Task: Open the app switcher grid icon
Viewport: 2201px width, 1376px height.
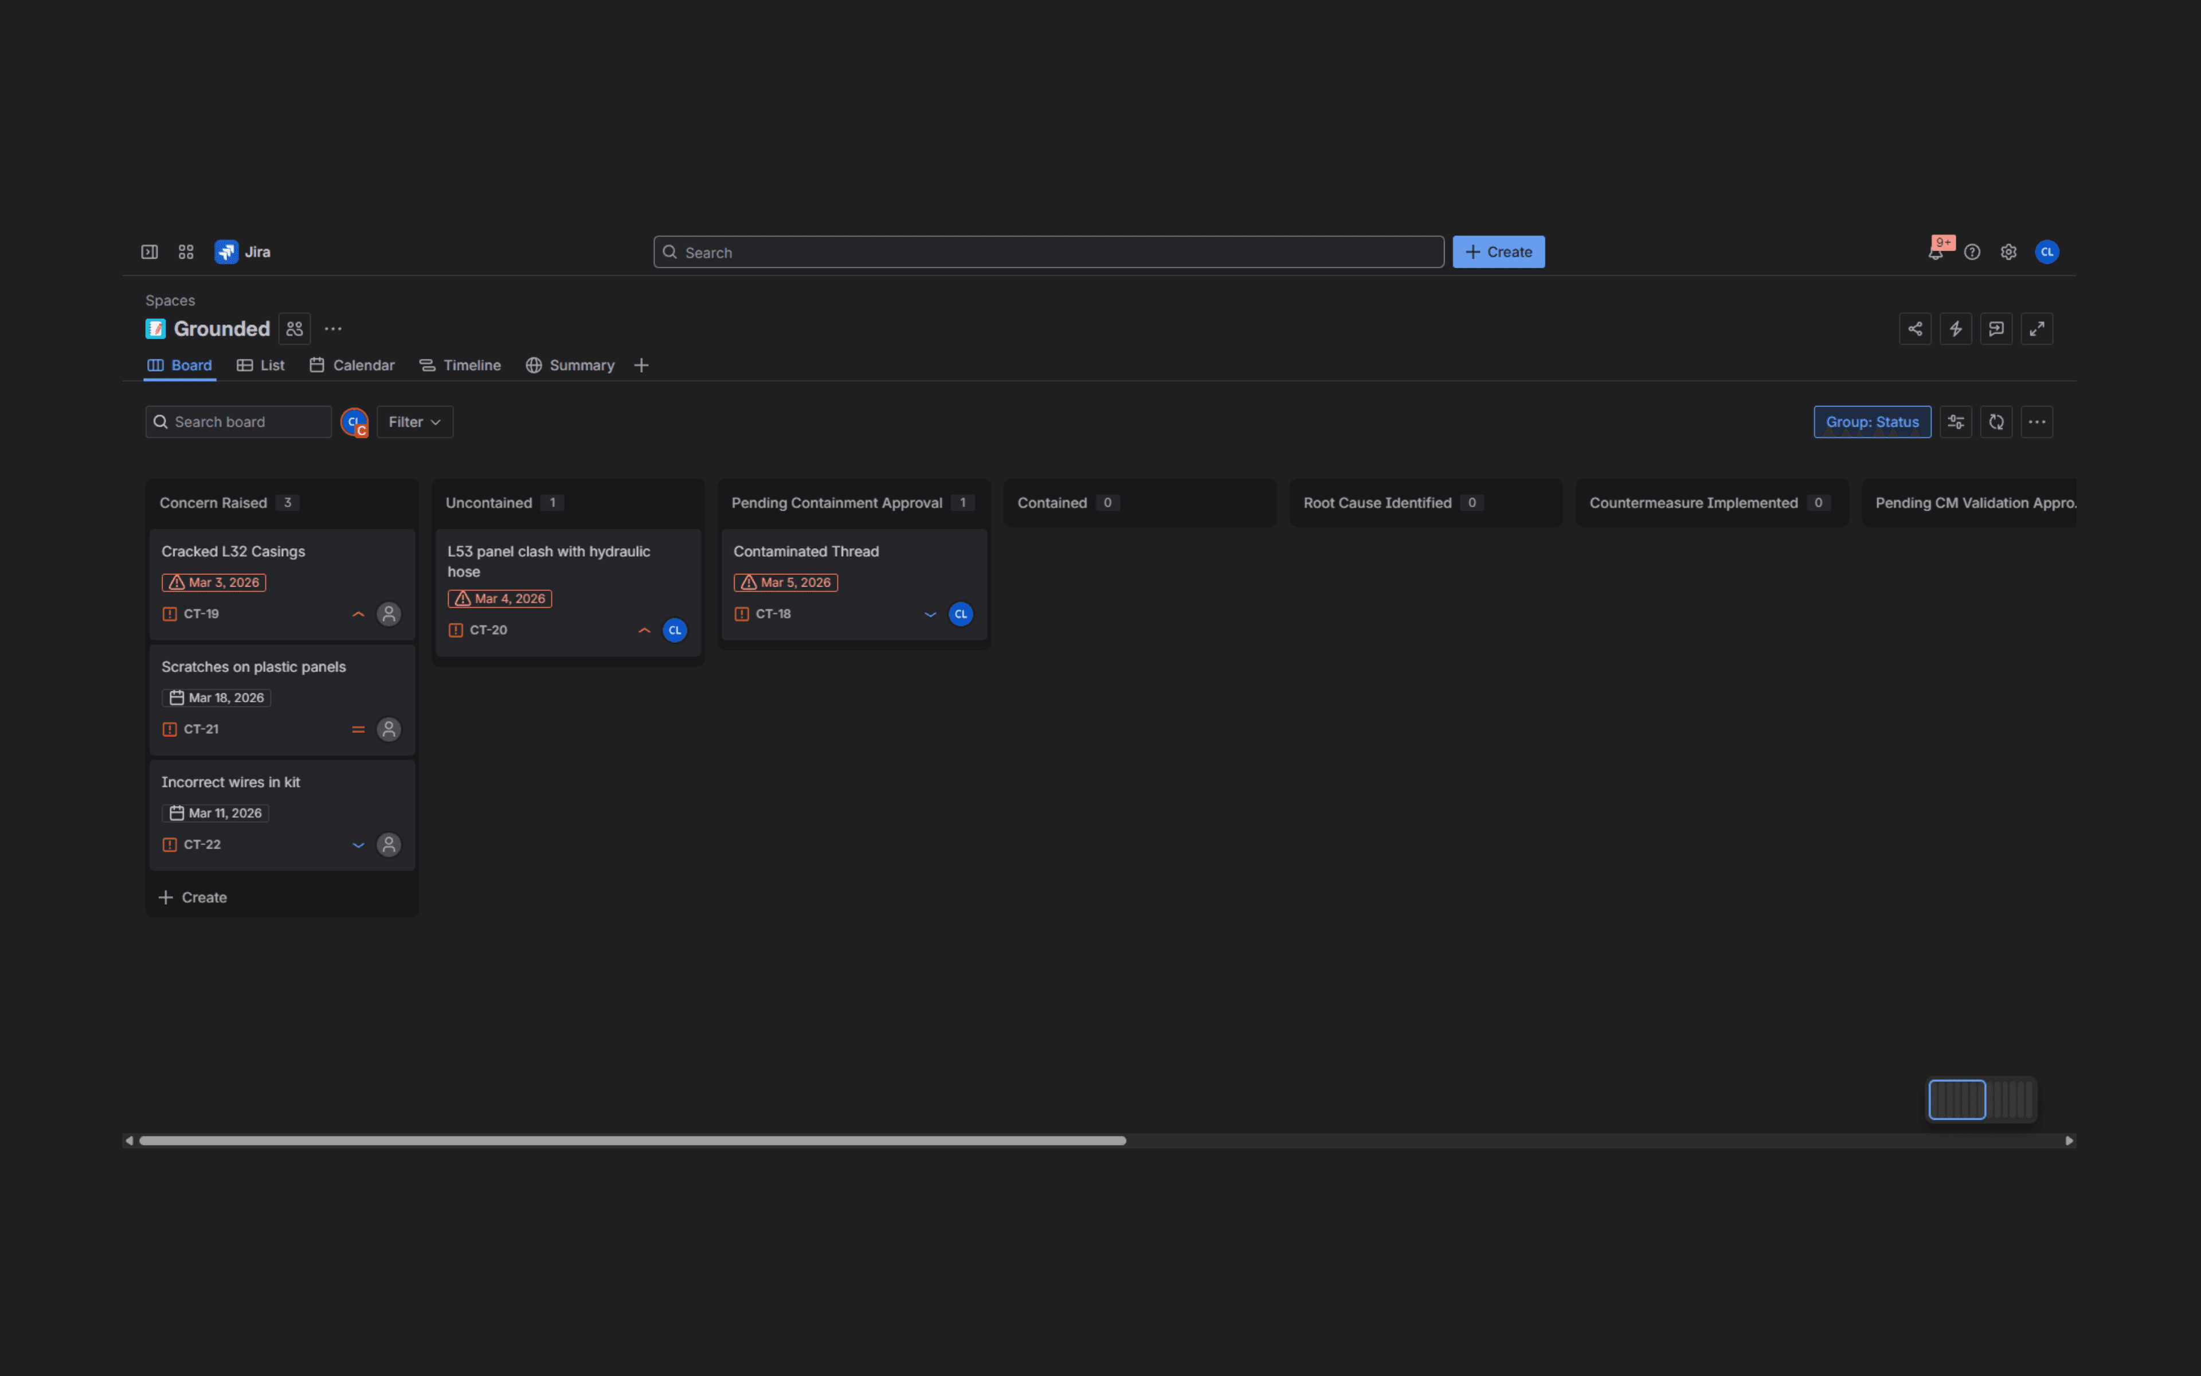Action: [x=186, y=252]
